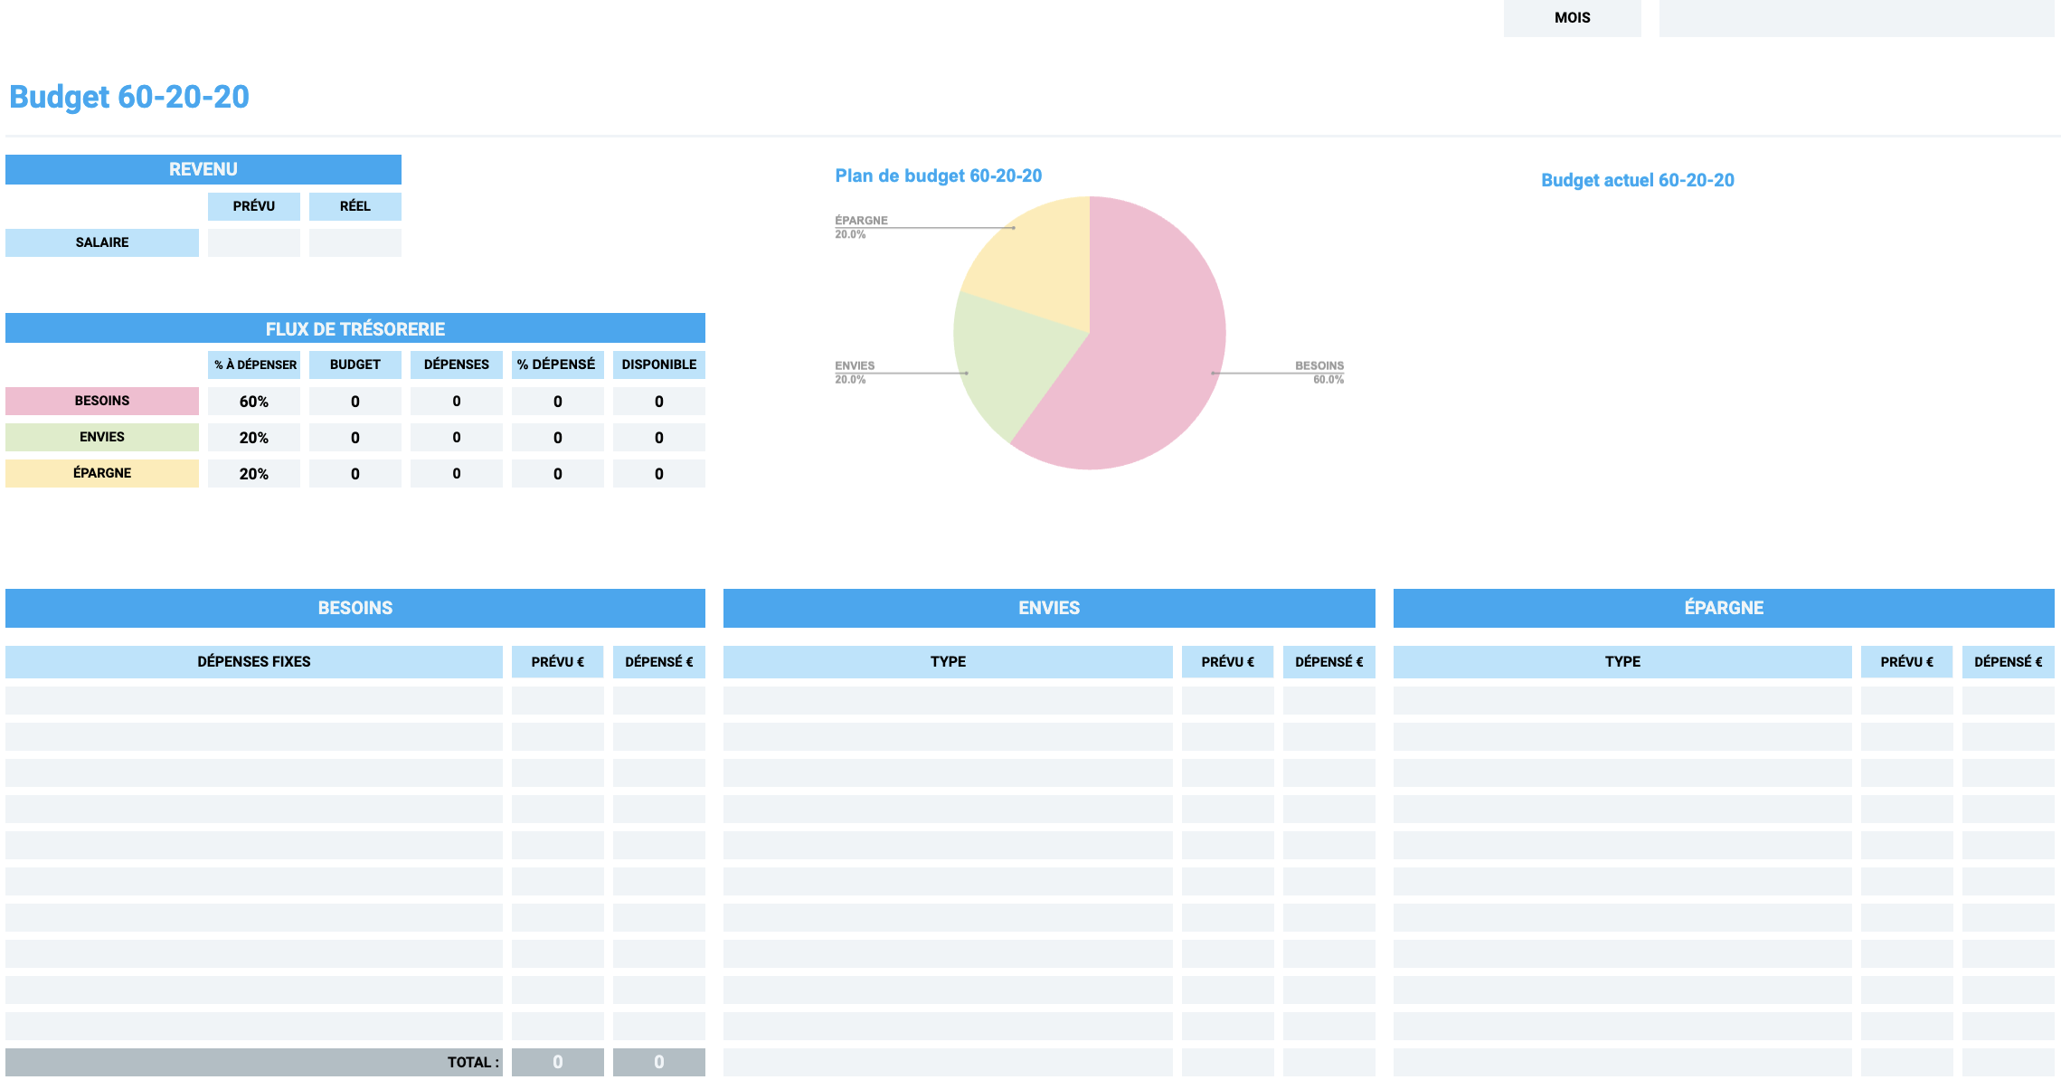Viewport: 2061px width, 1080px height.
Task: Click the BESOINS bottom section header
Action: [x=355, y=608]
